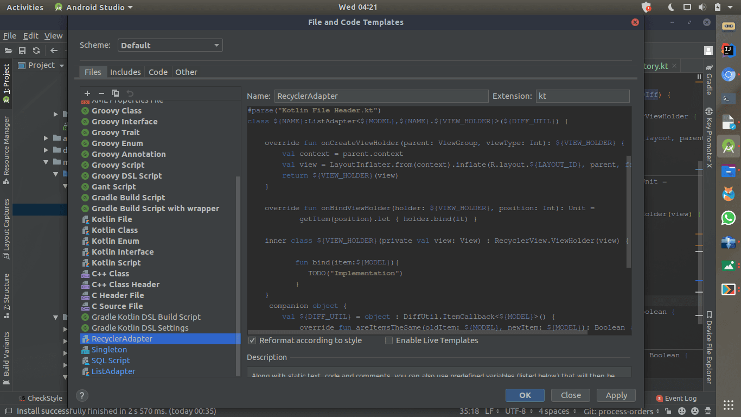Click the volume icon in system tray
The image size is (741, 417).
(x=702, y=7)
